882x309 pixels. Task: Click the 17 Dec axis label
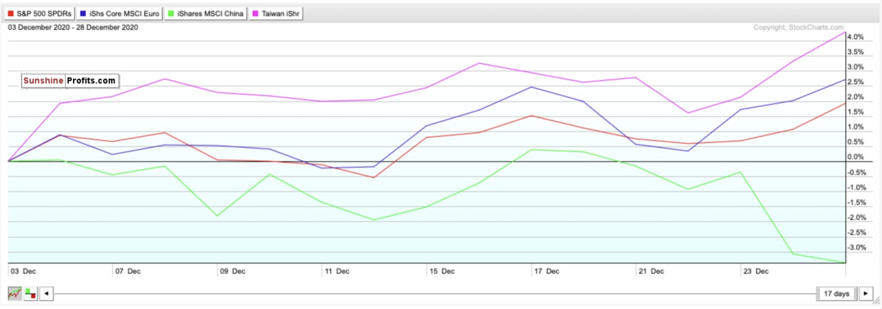[x=546, y=271]
